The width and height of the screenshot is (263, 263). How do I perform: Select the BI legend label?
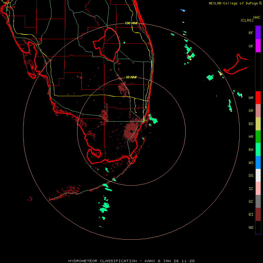(251, 214)
